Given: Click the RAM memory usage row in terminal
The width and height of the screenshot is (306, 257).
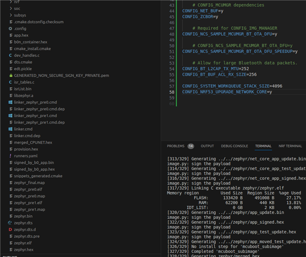Looking at the screenshot, I should (x=250, y=202).
